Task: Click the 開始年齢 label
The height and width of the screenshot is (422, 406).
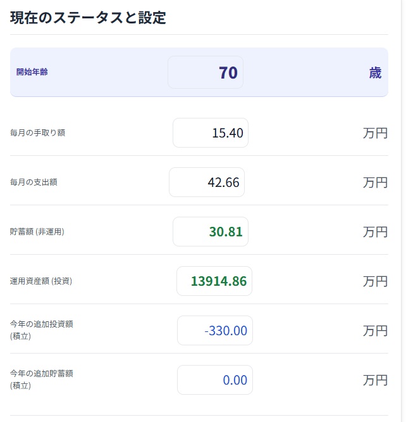Action: click(x=32, y=72)
